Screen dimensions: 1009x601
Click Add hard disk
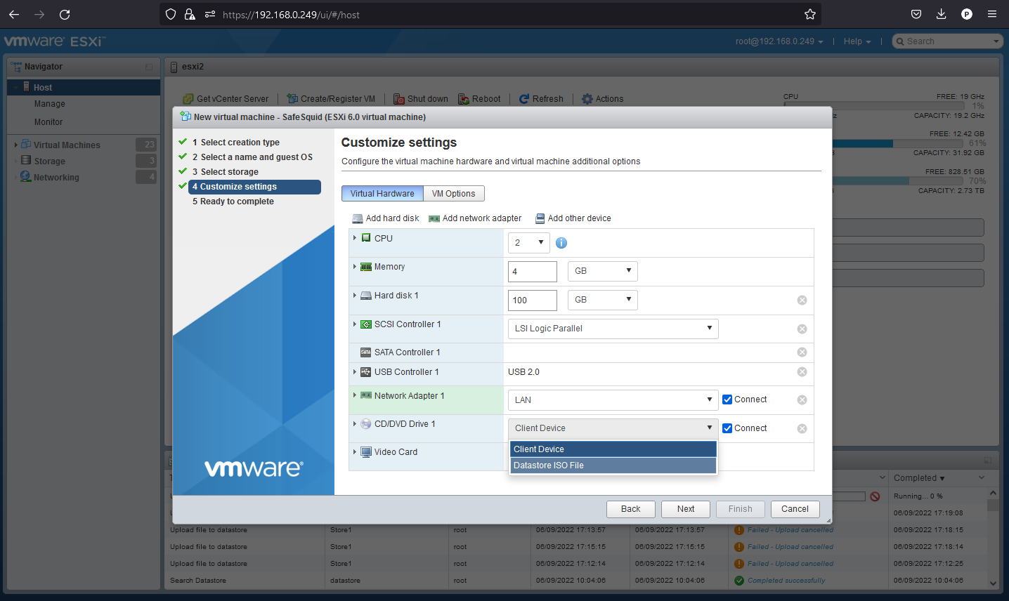386,218
